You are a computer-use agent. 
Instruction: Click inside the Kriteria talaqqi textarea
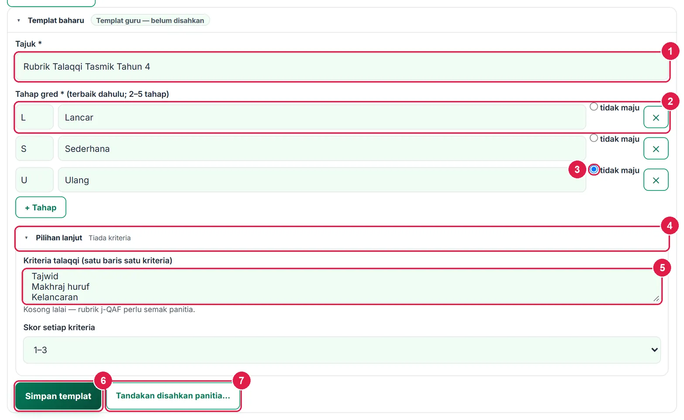(x=342, y=286)
